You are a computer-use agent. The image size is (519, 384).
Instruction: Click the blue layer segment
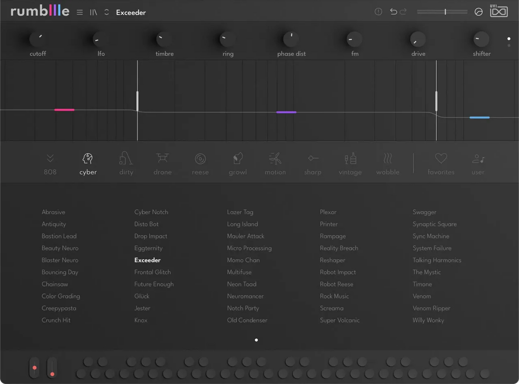pyautogui.click(x=480, y=118)
